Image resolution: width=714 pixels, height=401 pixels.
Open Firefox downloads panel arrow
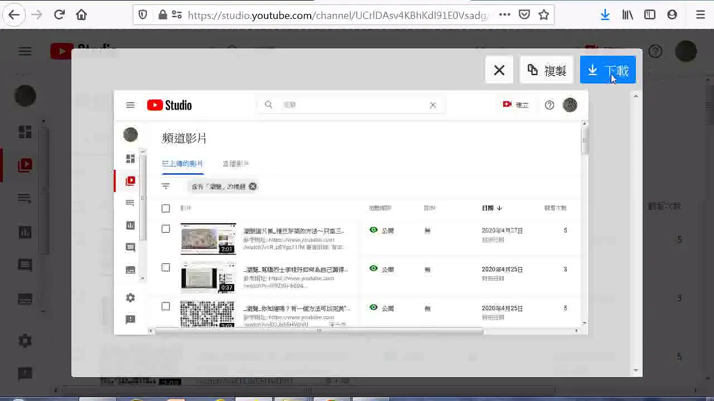tap(605, 15)
